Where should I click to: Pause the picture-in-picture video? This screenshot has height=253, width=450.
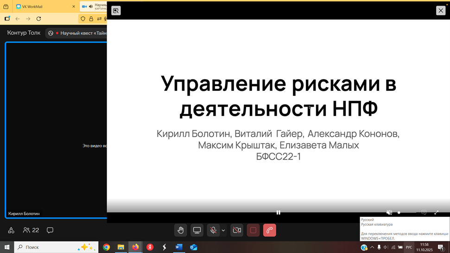pyautogui.click(x=279, y=212)
